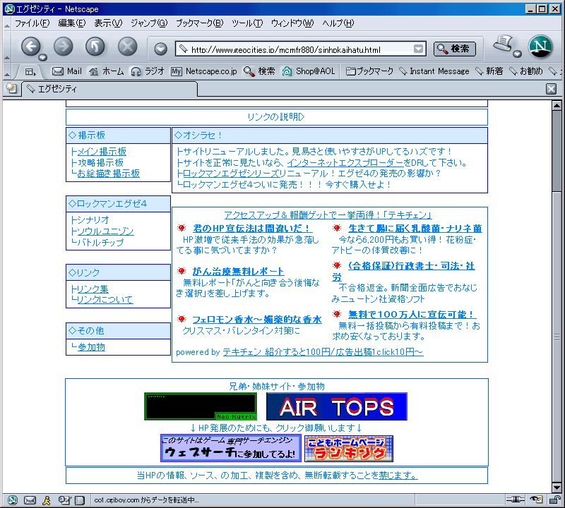Image resolution: width=565 pixels, height=508 pixels.
Task: Open the Instant Message toolbar bookmark
Action: pyautogui.click(x=434, y=71)
